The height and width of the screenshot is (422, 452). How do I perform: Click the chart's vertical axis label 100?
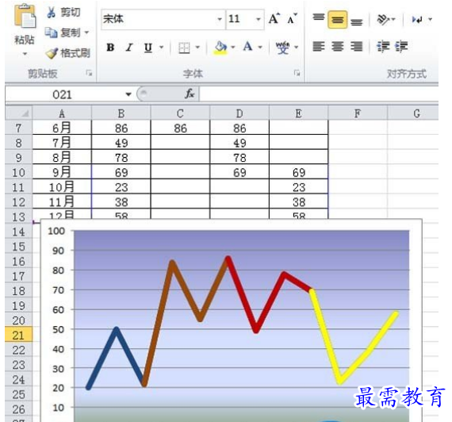click(x=56, y=231)
